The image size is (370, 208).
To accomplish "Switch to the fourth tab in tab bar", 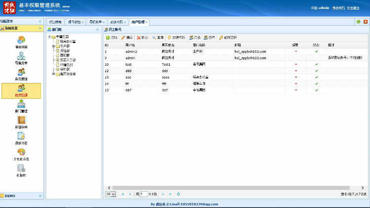I will tap(118, 22).
